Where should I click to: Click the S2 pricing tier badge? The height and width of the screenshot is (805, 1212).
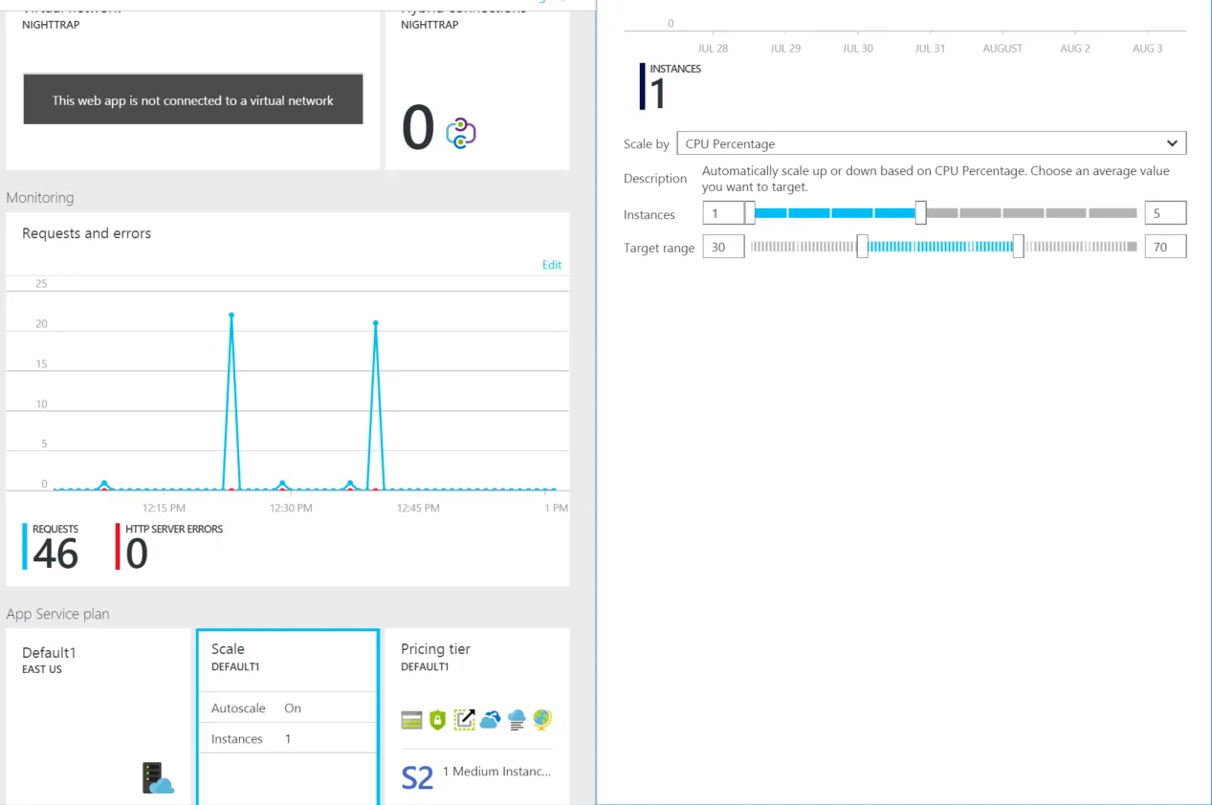pyautogui.click(x=417, y=777)
